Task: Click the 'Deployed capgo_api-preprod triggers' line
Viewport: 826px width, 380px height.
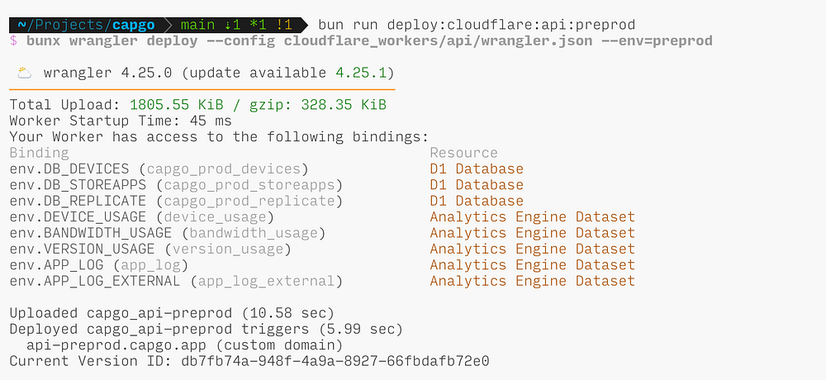Action: pyautogui.click(x=206, y=330)
